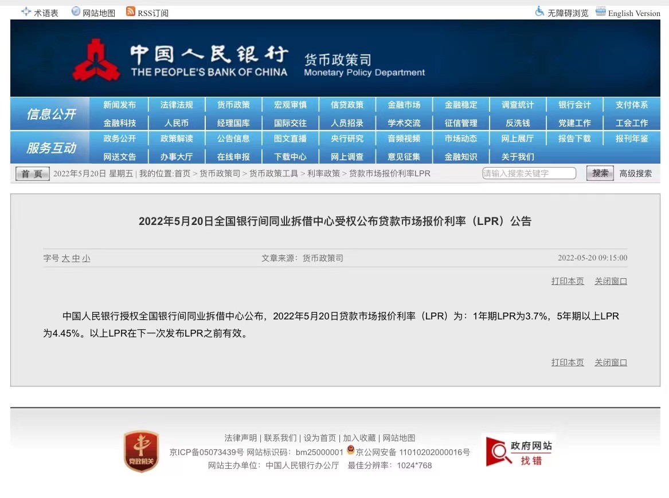This screenshot has width=669, height=498.
Task: Click the upper 打印本页 print link
Action: click(568, 281)
